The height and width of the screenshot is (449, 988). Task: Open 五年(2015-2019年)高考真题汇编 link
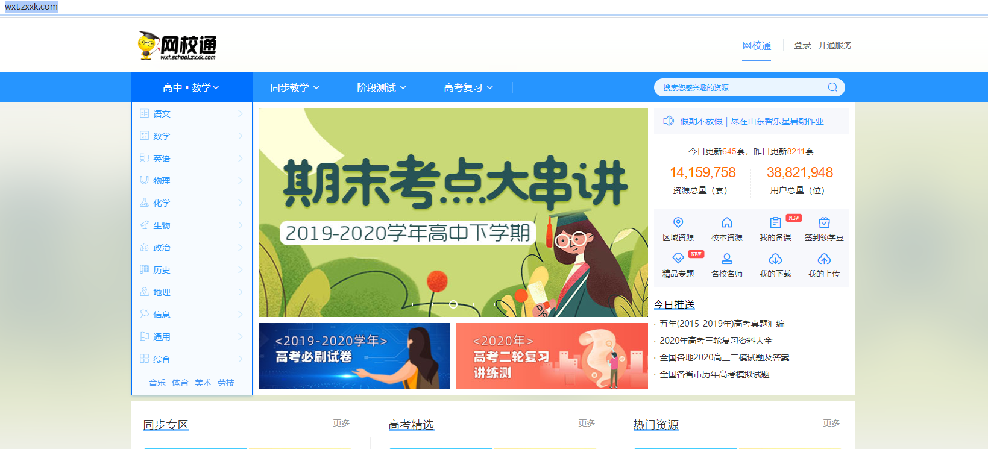[722, 324]
